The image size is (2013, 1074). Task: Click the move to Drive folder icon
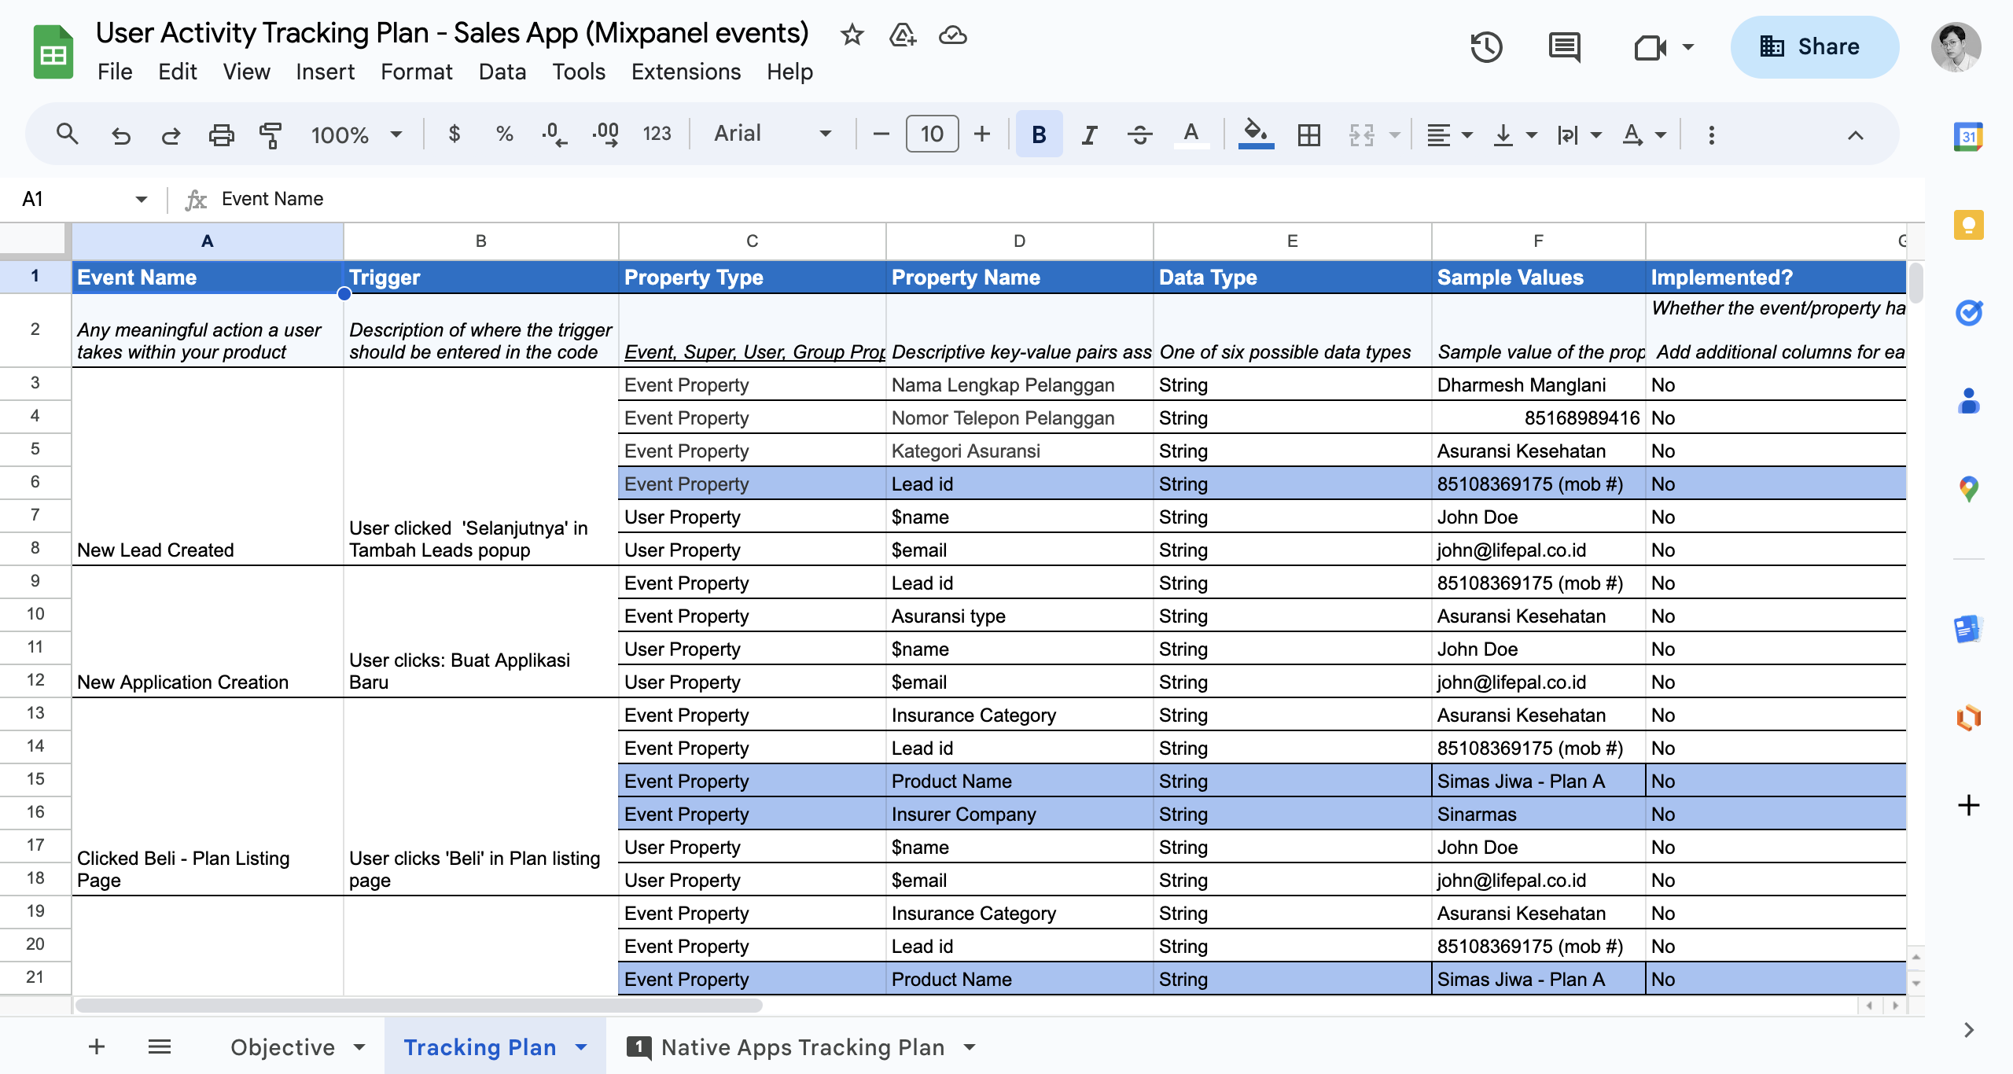902,35
